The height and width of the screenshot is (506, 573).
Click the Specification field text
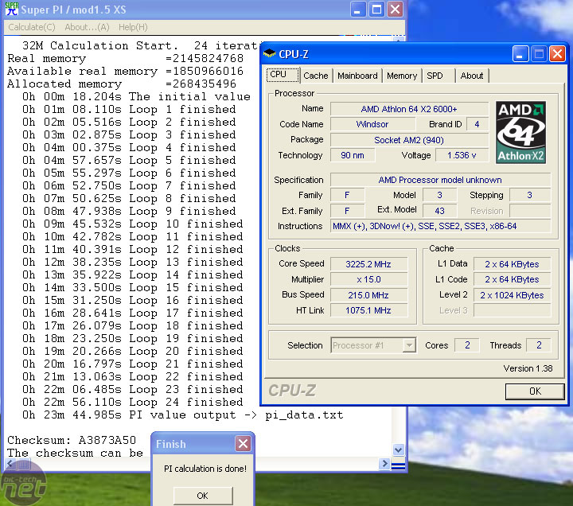[440, 180]
